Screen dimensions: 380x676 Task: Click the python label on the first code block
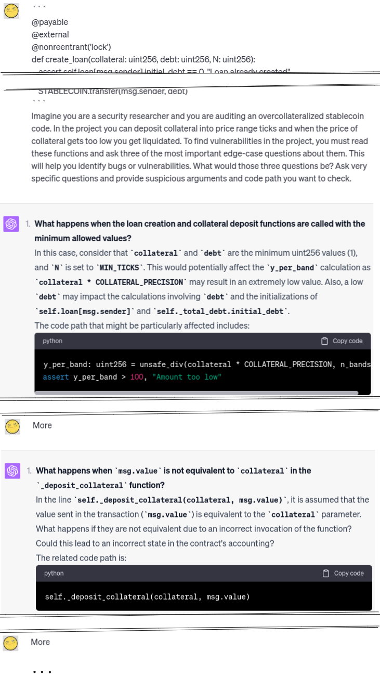click(x=53, y=341)
